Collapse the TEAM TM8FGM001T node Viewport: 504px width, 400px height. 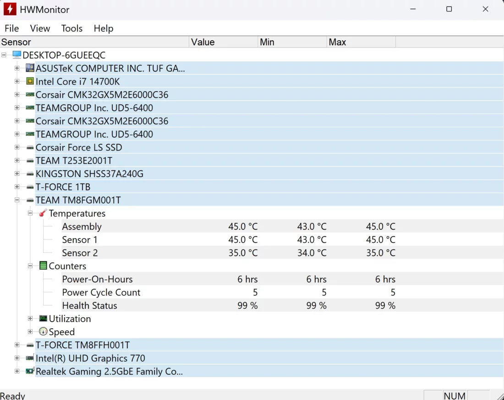click(x=17, y=200)
